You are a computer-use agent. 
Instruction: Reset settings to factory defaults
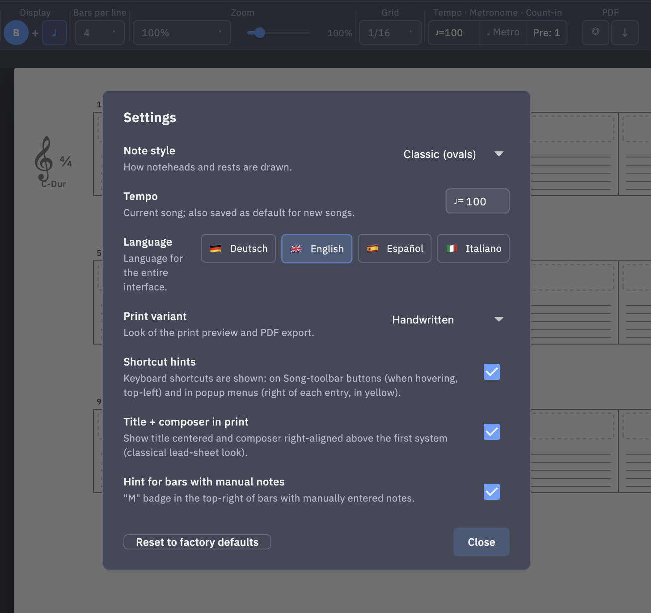[x=197, y=542]
